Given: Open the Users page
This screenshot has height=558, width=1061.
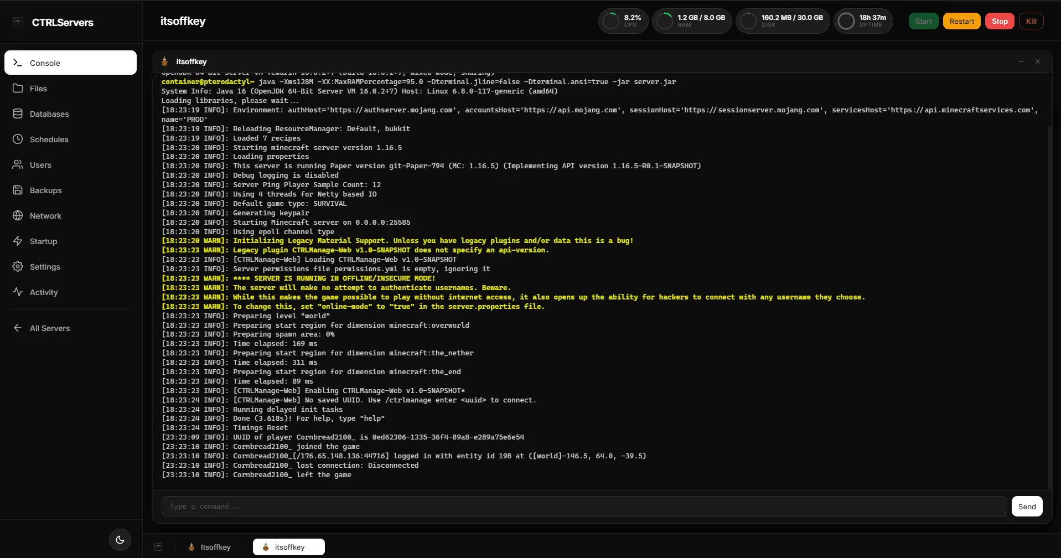Looking at the screenshot, I should 70,164.
